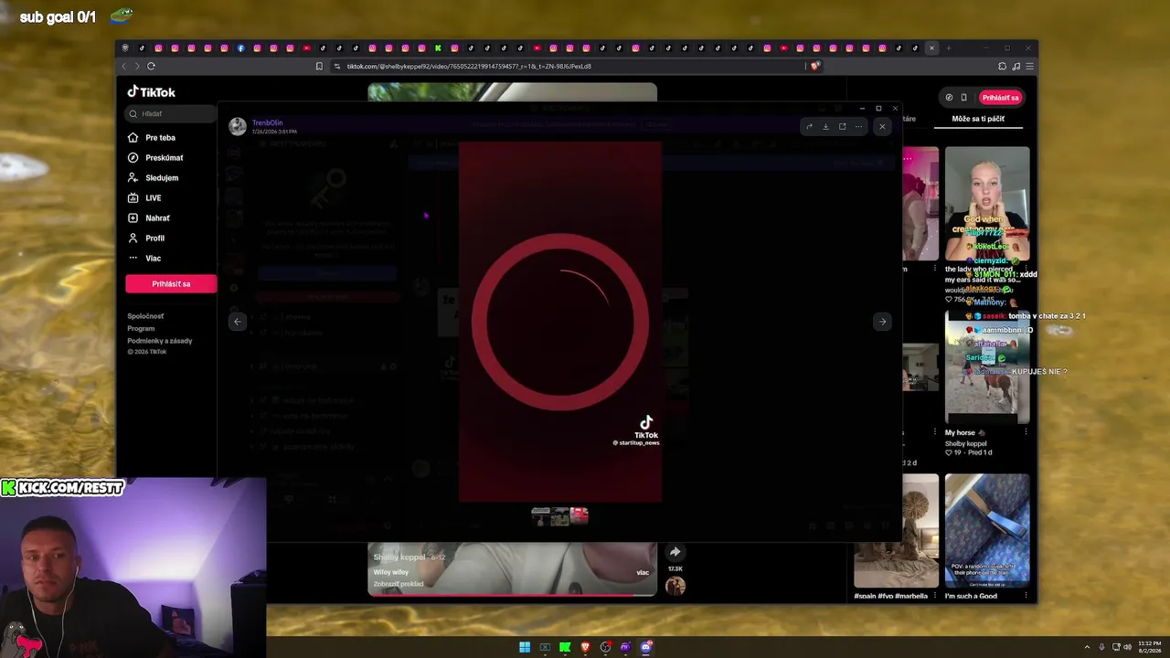Share the TikTok video using arrow button
Viewport: 1170px width, 658px height.
click(675, 552)
